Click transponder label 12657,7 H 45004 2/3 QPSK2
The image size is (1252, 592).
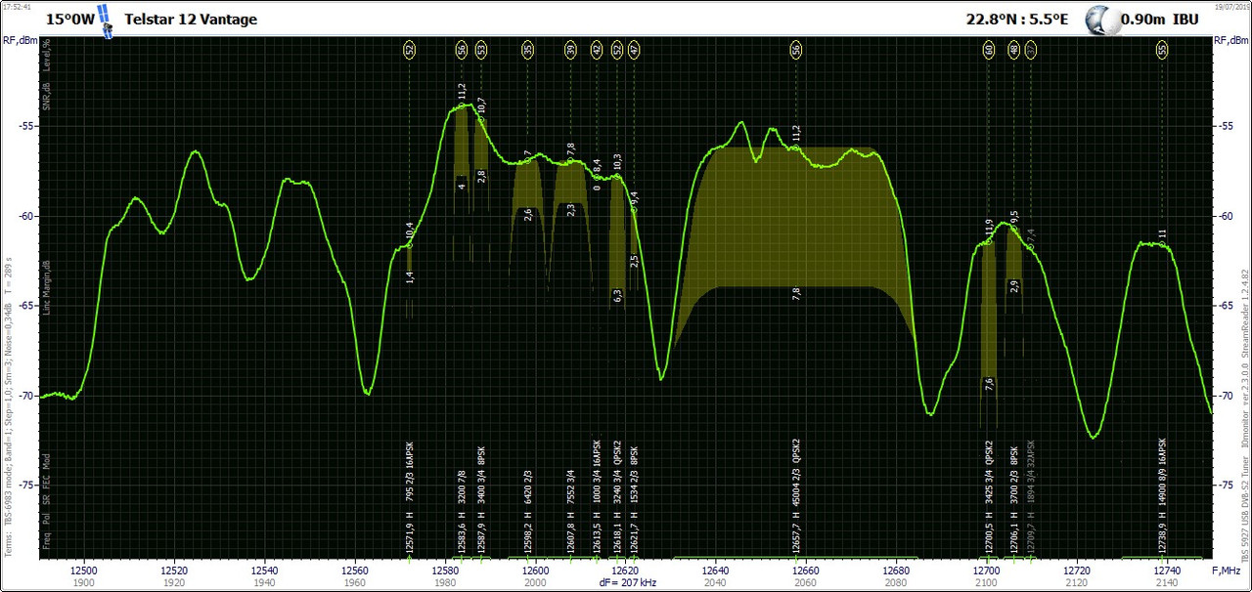(x=796, y=496)
